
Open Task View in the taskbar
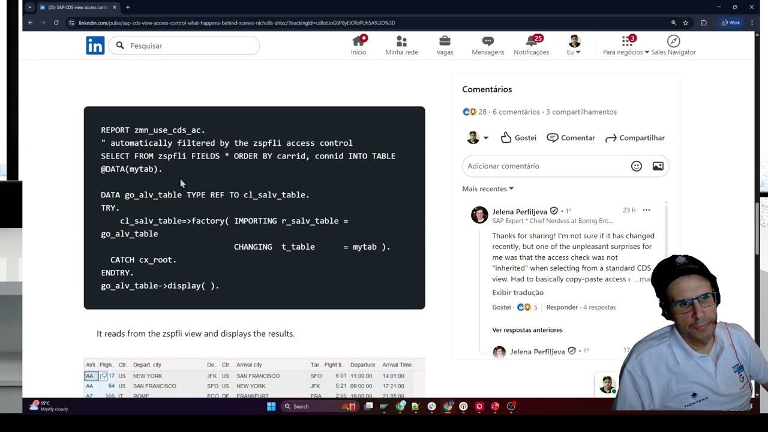pos(368,406)
